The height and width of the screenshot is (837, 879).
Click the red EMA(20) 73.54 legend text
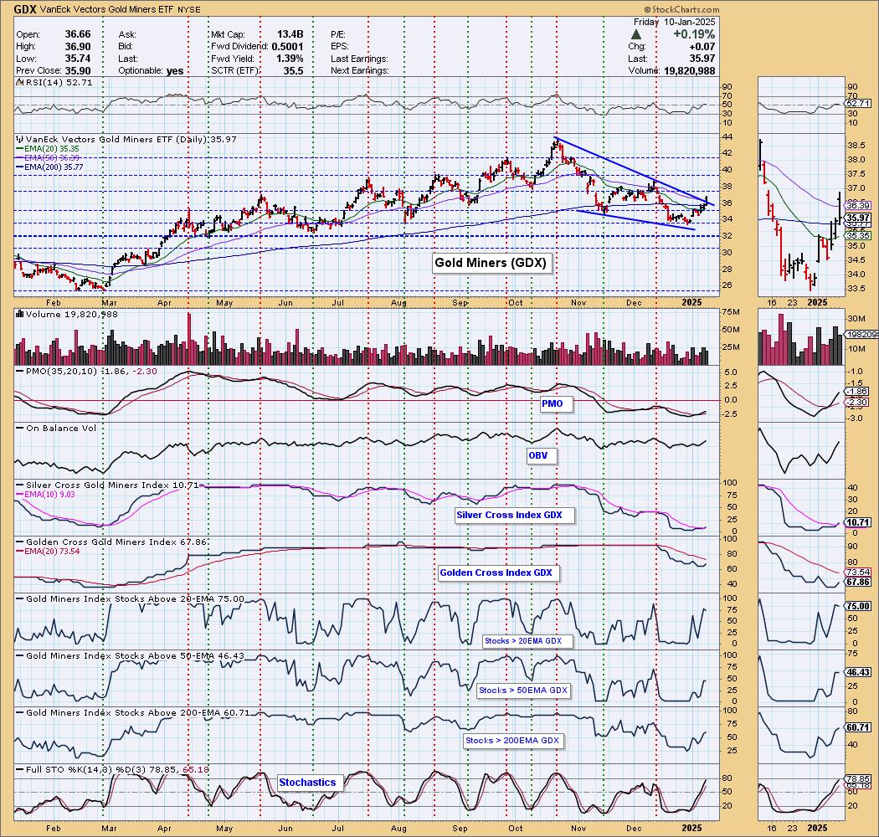point(52,552)
